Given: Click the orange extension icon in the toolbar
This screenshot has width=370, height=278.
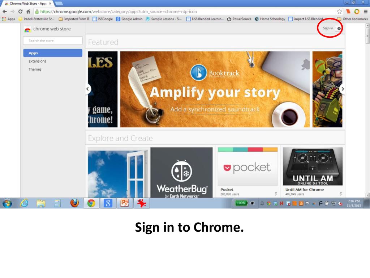Looking at the screenshot, I should tap(348, 12).
